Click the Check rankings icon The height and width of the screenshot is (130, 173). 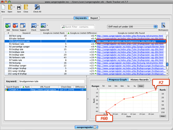pos(34,26)
